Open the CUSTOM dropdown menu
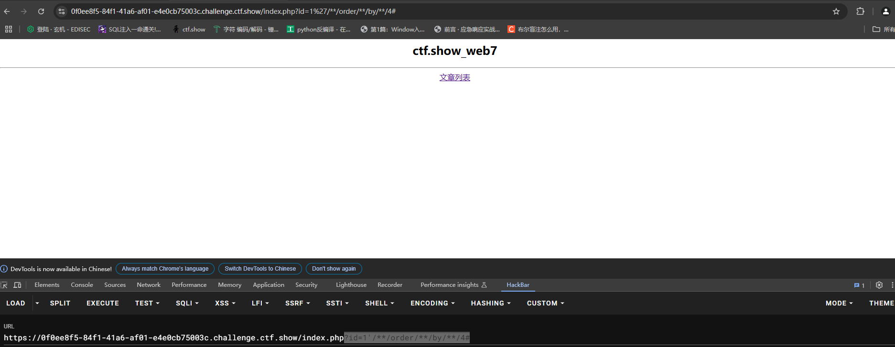 pyautogui.click(x=545, y=303)
